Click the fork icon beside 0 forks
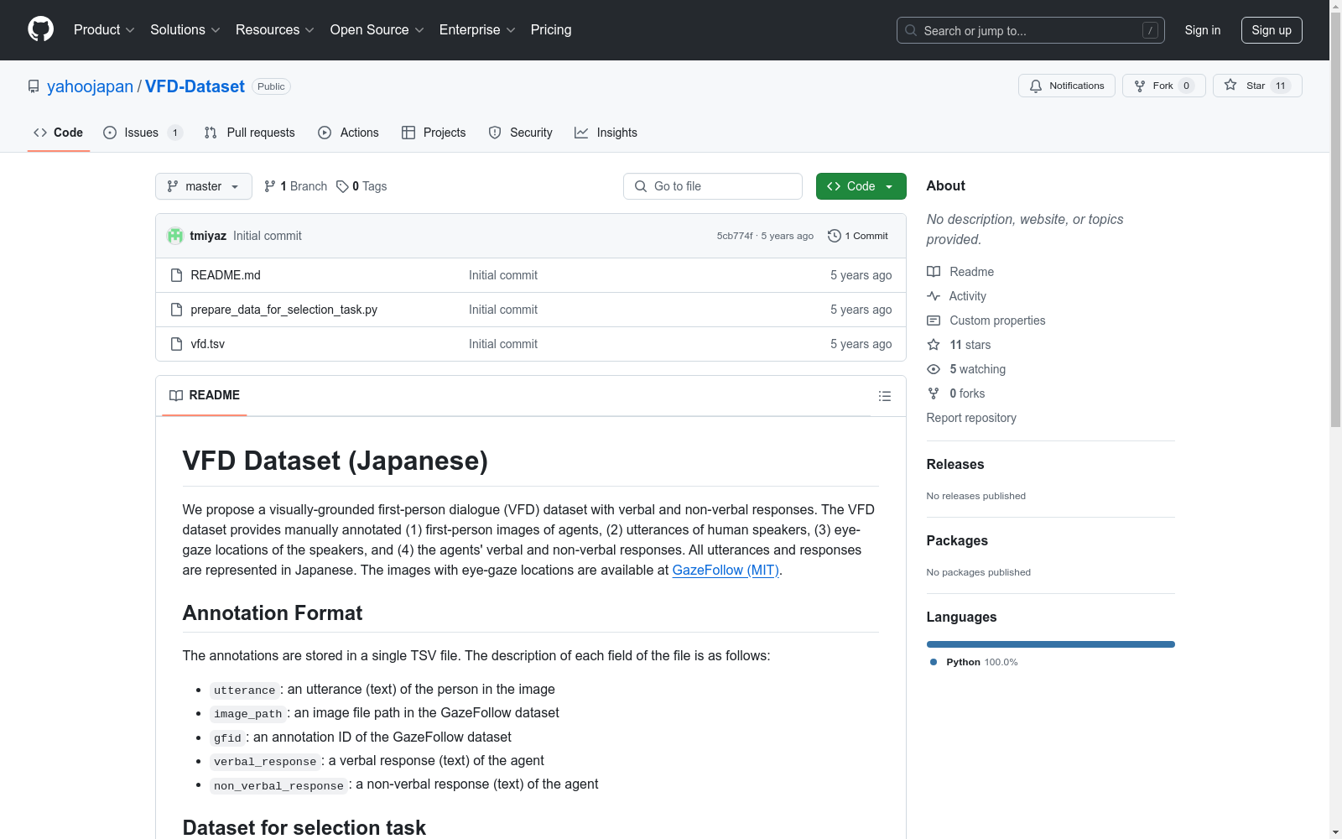The width and height of the screenshot is (1342, 839). [x=934, y=393]
